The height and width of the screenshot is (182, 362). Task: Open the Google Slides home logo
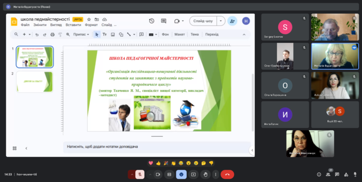click(14, 22)
